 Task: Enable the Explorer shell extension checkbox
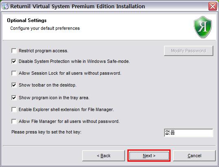(x=14, y=109)
